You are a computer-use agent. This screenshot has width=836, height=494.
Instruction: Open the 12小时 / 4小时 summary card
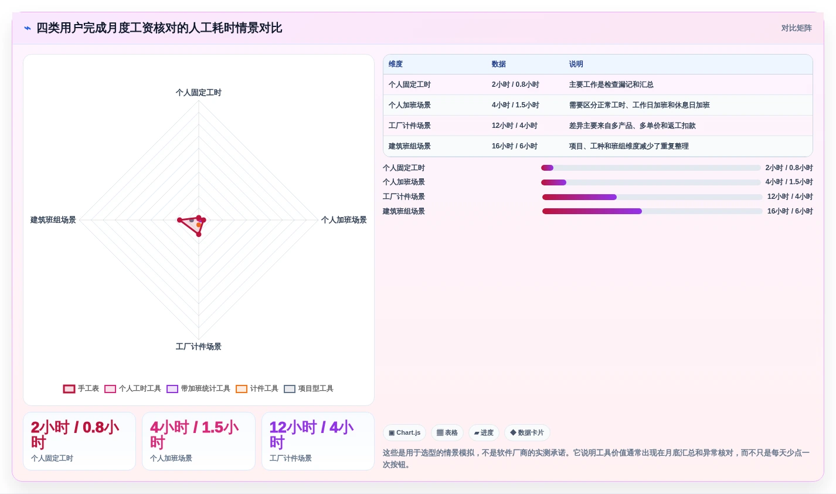(x=318, y=441)
